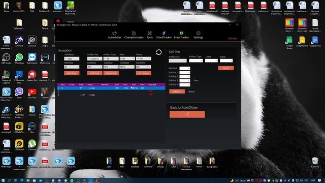325x183 pixels.
Task: Open the Autoklicker section
Action: [114, 35]
